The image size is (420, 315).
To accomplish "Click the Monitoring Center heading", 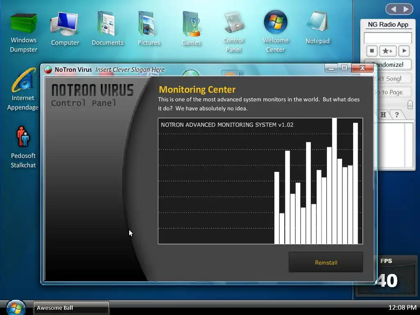I will point(197,89).
